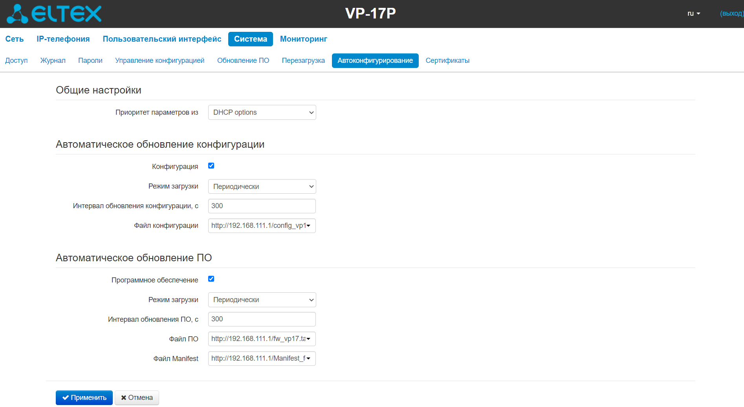The width and height of the screenshot is (744, 407).
Task: Click the Интервал обновления конфигурации field
Action: (x=262, y=206)
